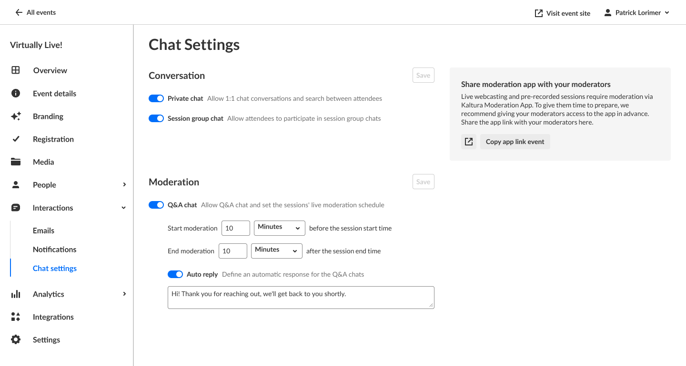Click the Start moderation number field
This screenshot has width=686, height=366.
[235, 228]
